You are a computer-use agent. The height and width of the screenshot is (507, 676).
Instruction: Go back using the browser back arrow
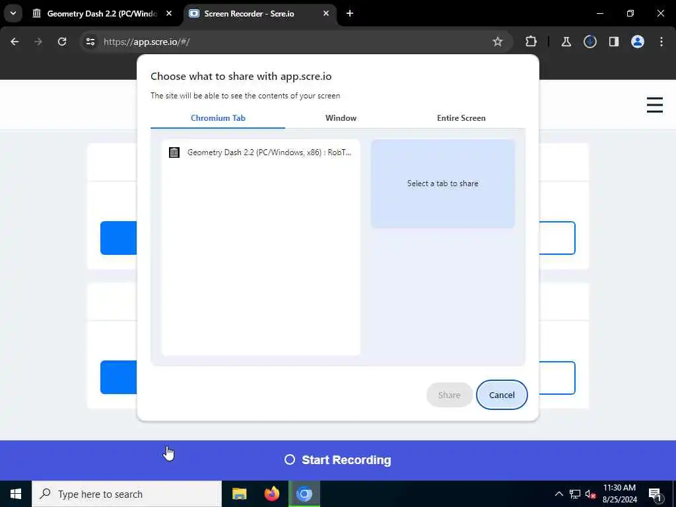click(x=15, y=42)
